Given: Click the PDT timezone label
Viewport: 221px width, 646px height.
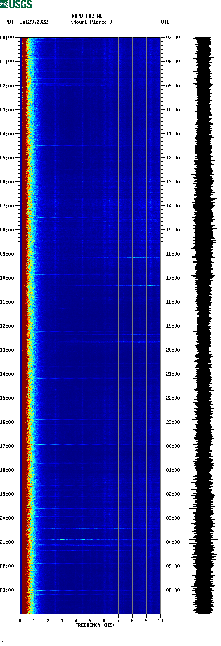Looking at the screenshot, I should click(9, 22).
